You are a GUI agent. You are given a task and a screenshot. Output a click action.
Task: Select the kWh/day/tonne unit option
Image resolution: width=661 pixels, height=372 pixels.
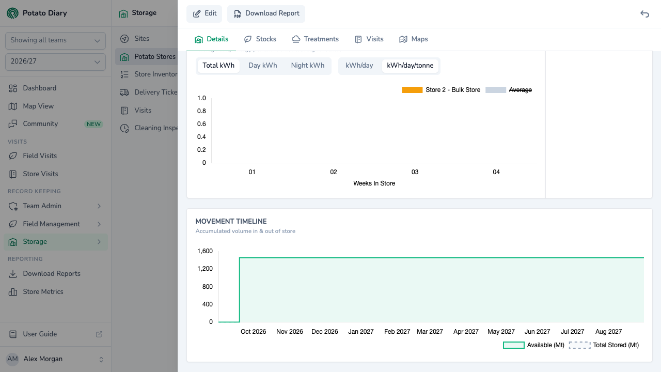[410, 66]
